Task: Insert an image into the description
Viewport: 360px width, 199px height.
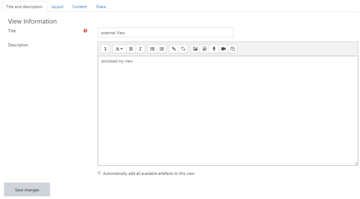Action: pyautogui.click(x=195, y=49)
